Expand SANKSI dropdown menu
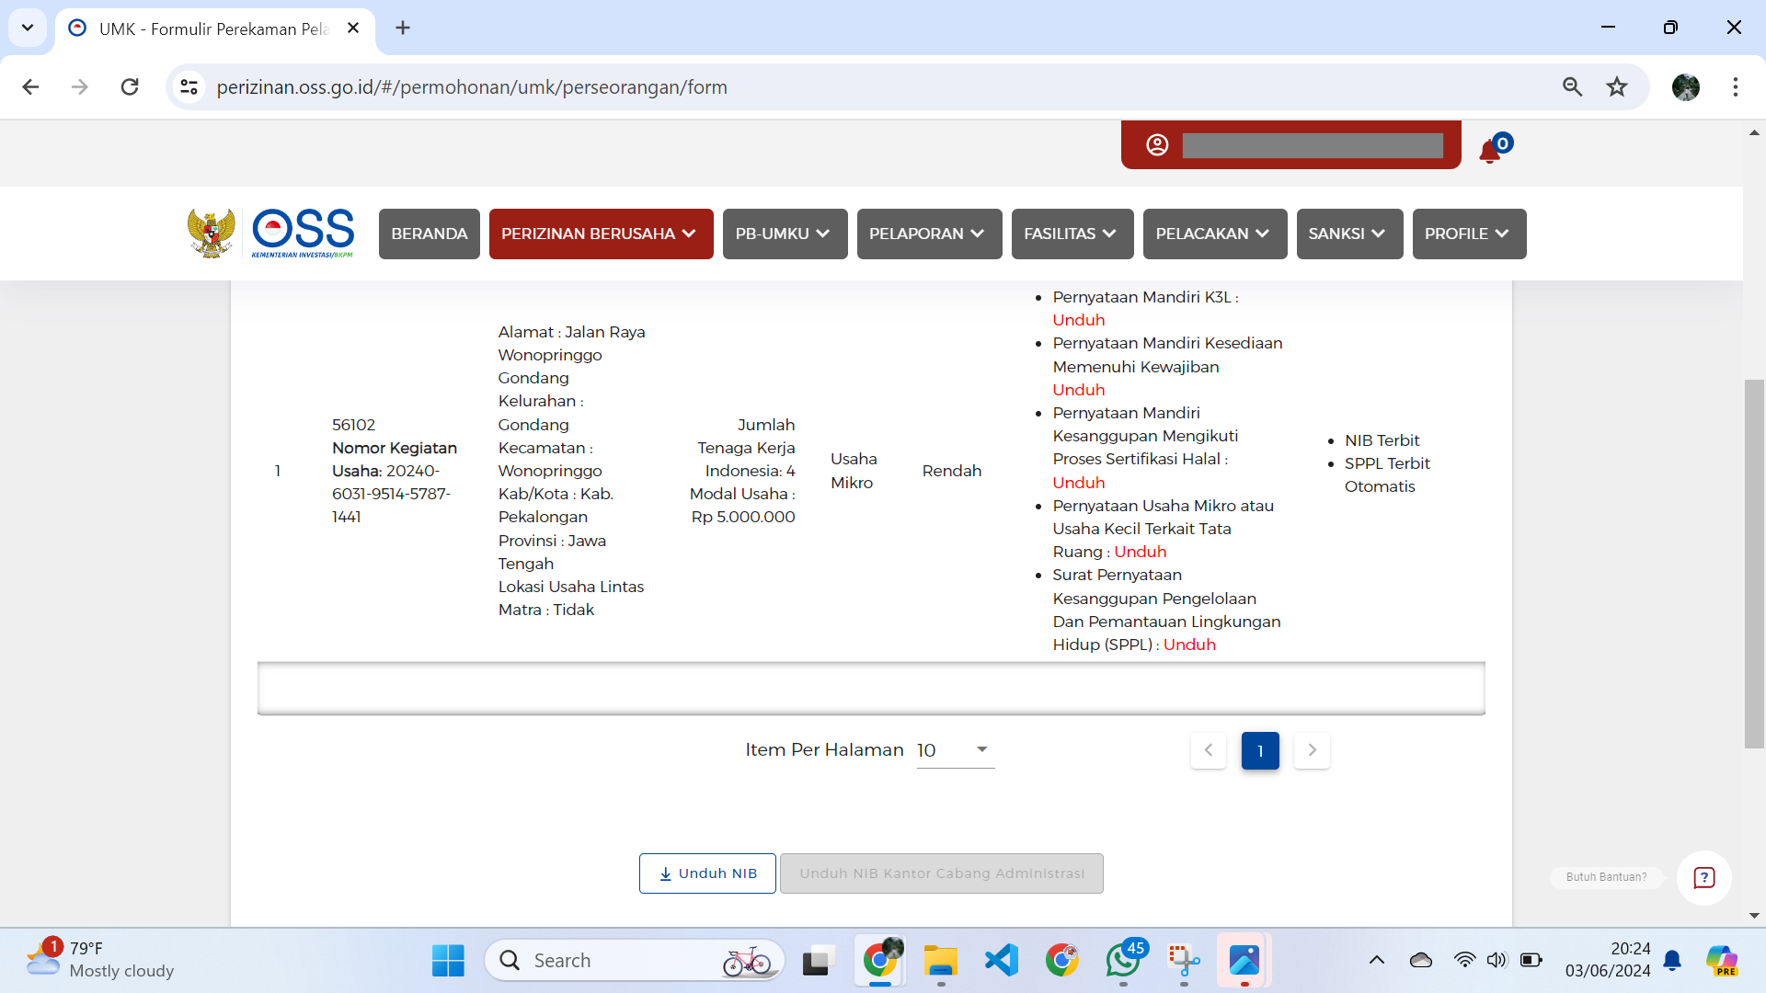Viewport: 1766px width, 993px height. (1350, 234)
